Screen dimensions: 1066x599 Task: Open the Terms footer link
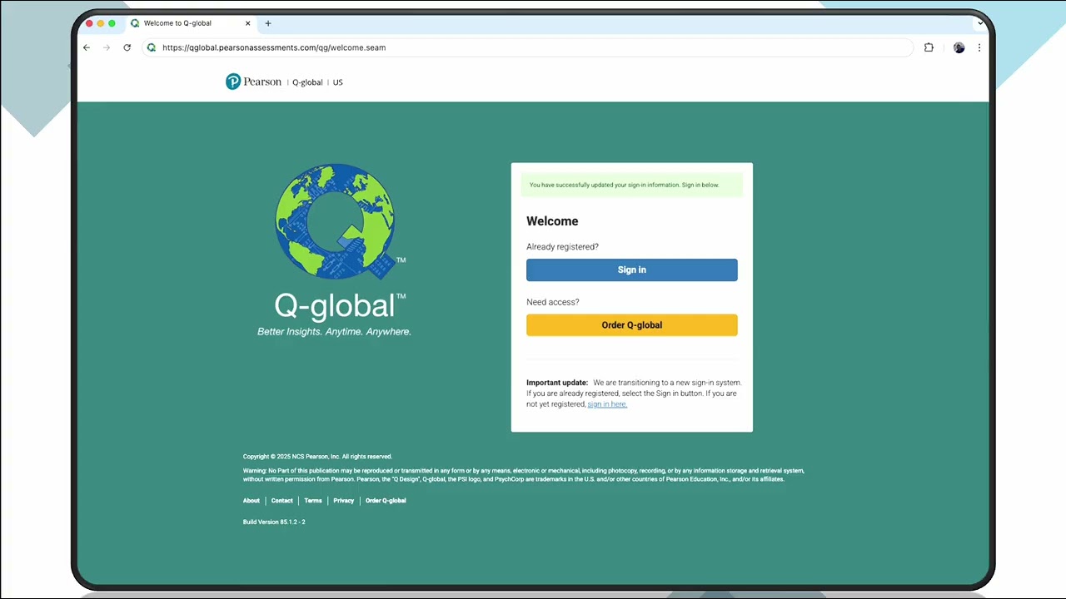(x=313, y=501)
